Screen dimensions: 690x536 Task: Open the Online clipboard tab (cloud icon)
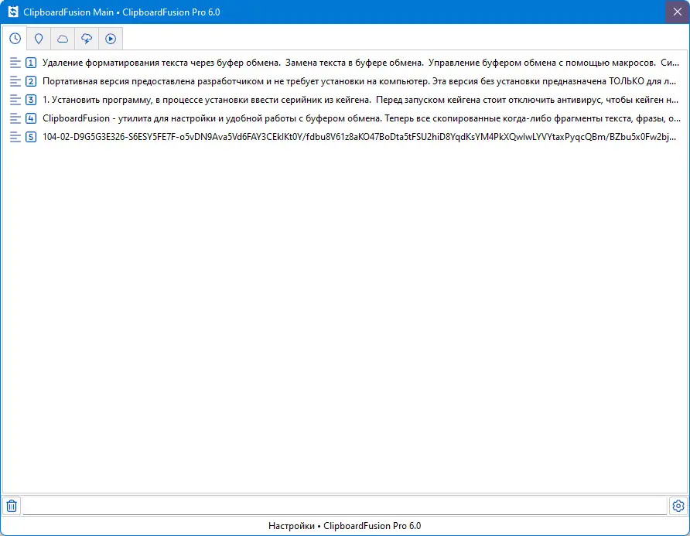click(x=63, y=39)
